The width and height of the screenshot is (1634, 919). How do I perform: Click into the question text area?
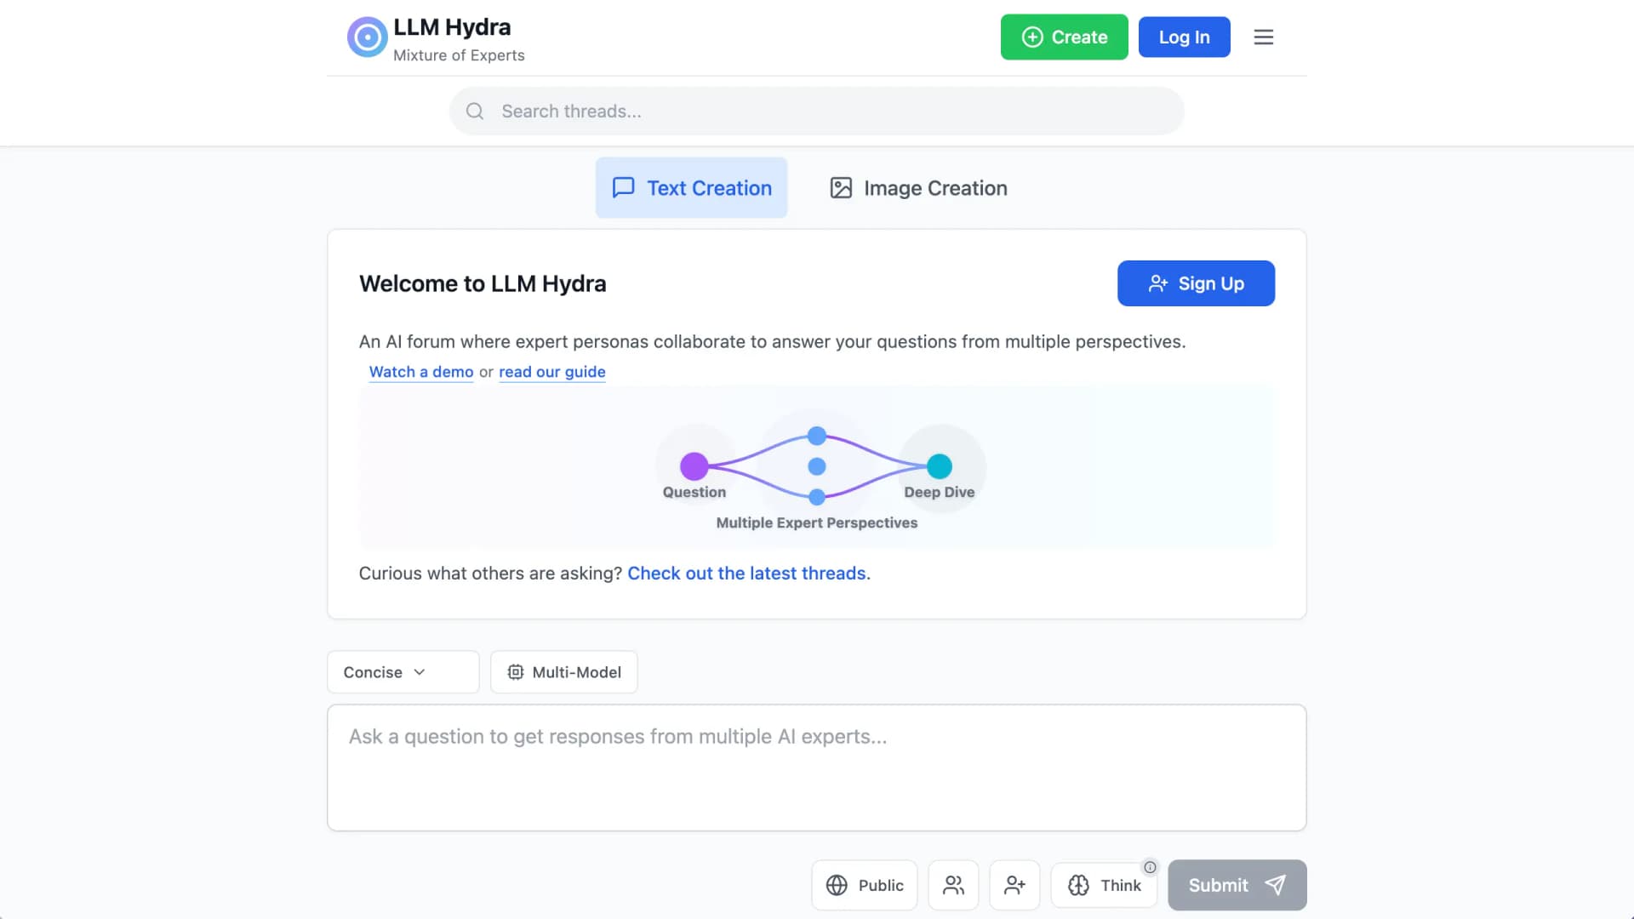[816, 768]
